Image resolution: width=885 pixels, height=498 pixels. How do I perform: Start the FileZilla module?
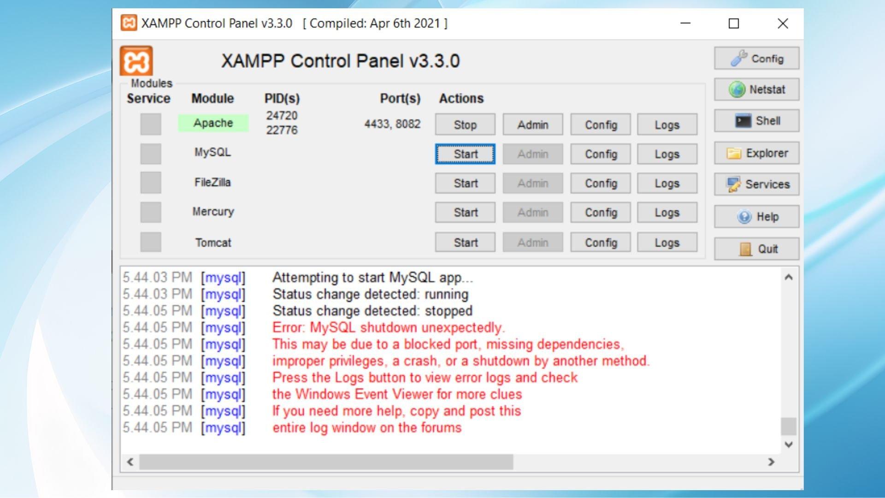pyautogui.click(x=465, y=183)
